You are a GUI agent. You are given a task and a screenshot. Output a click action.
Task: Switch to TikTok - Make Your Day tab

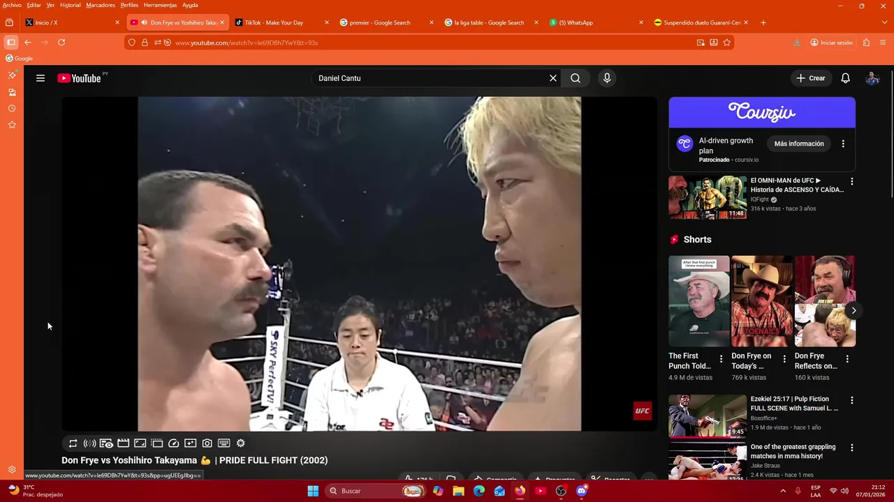point(282,22)
